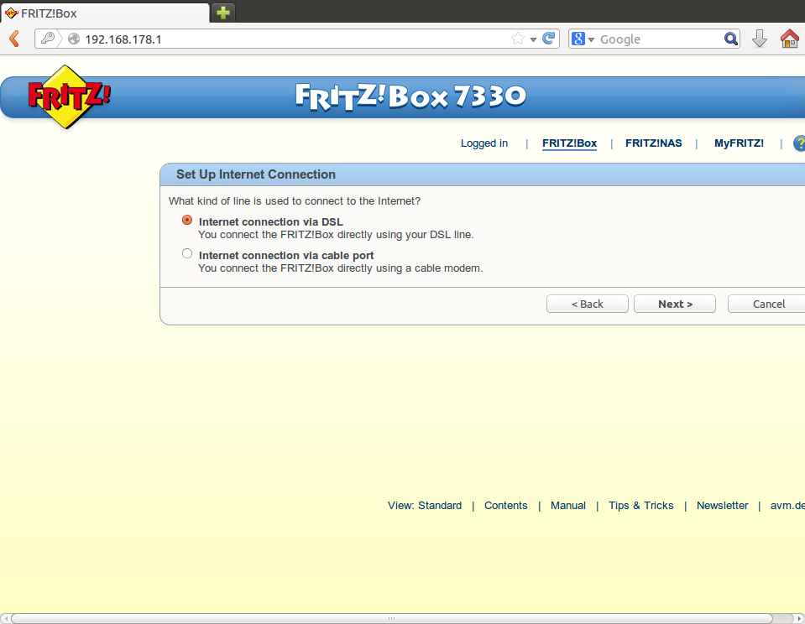The image size is (805, 624).
Task: Expand the URL history dropdown arrow
Action: [533, 39]
